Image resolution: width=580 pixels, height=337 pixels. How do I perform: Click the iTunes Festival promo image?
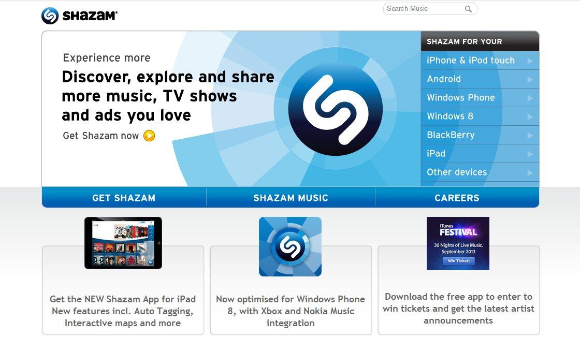(x=458, y=243)
